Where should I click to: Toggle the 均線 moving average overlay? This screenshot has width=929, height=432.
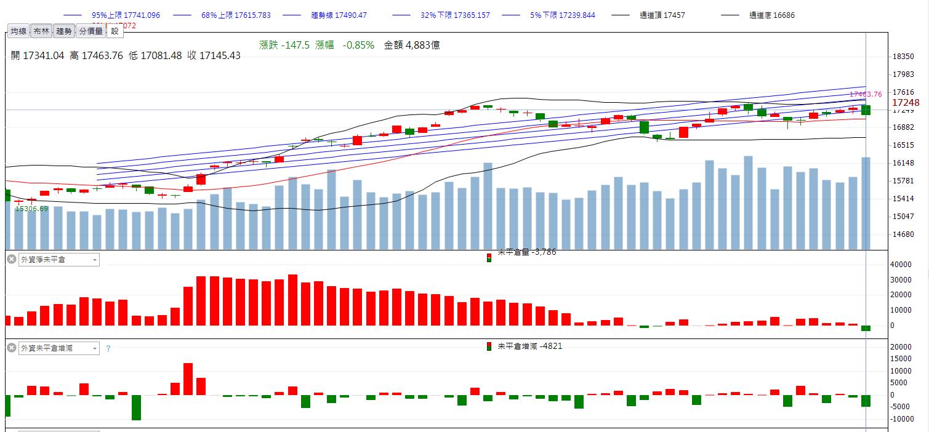pos(18,31)
